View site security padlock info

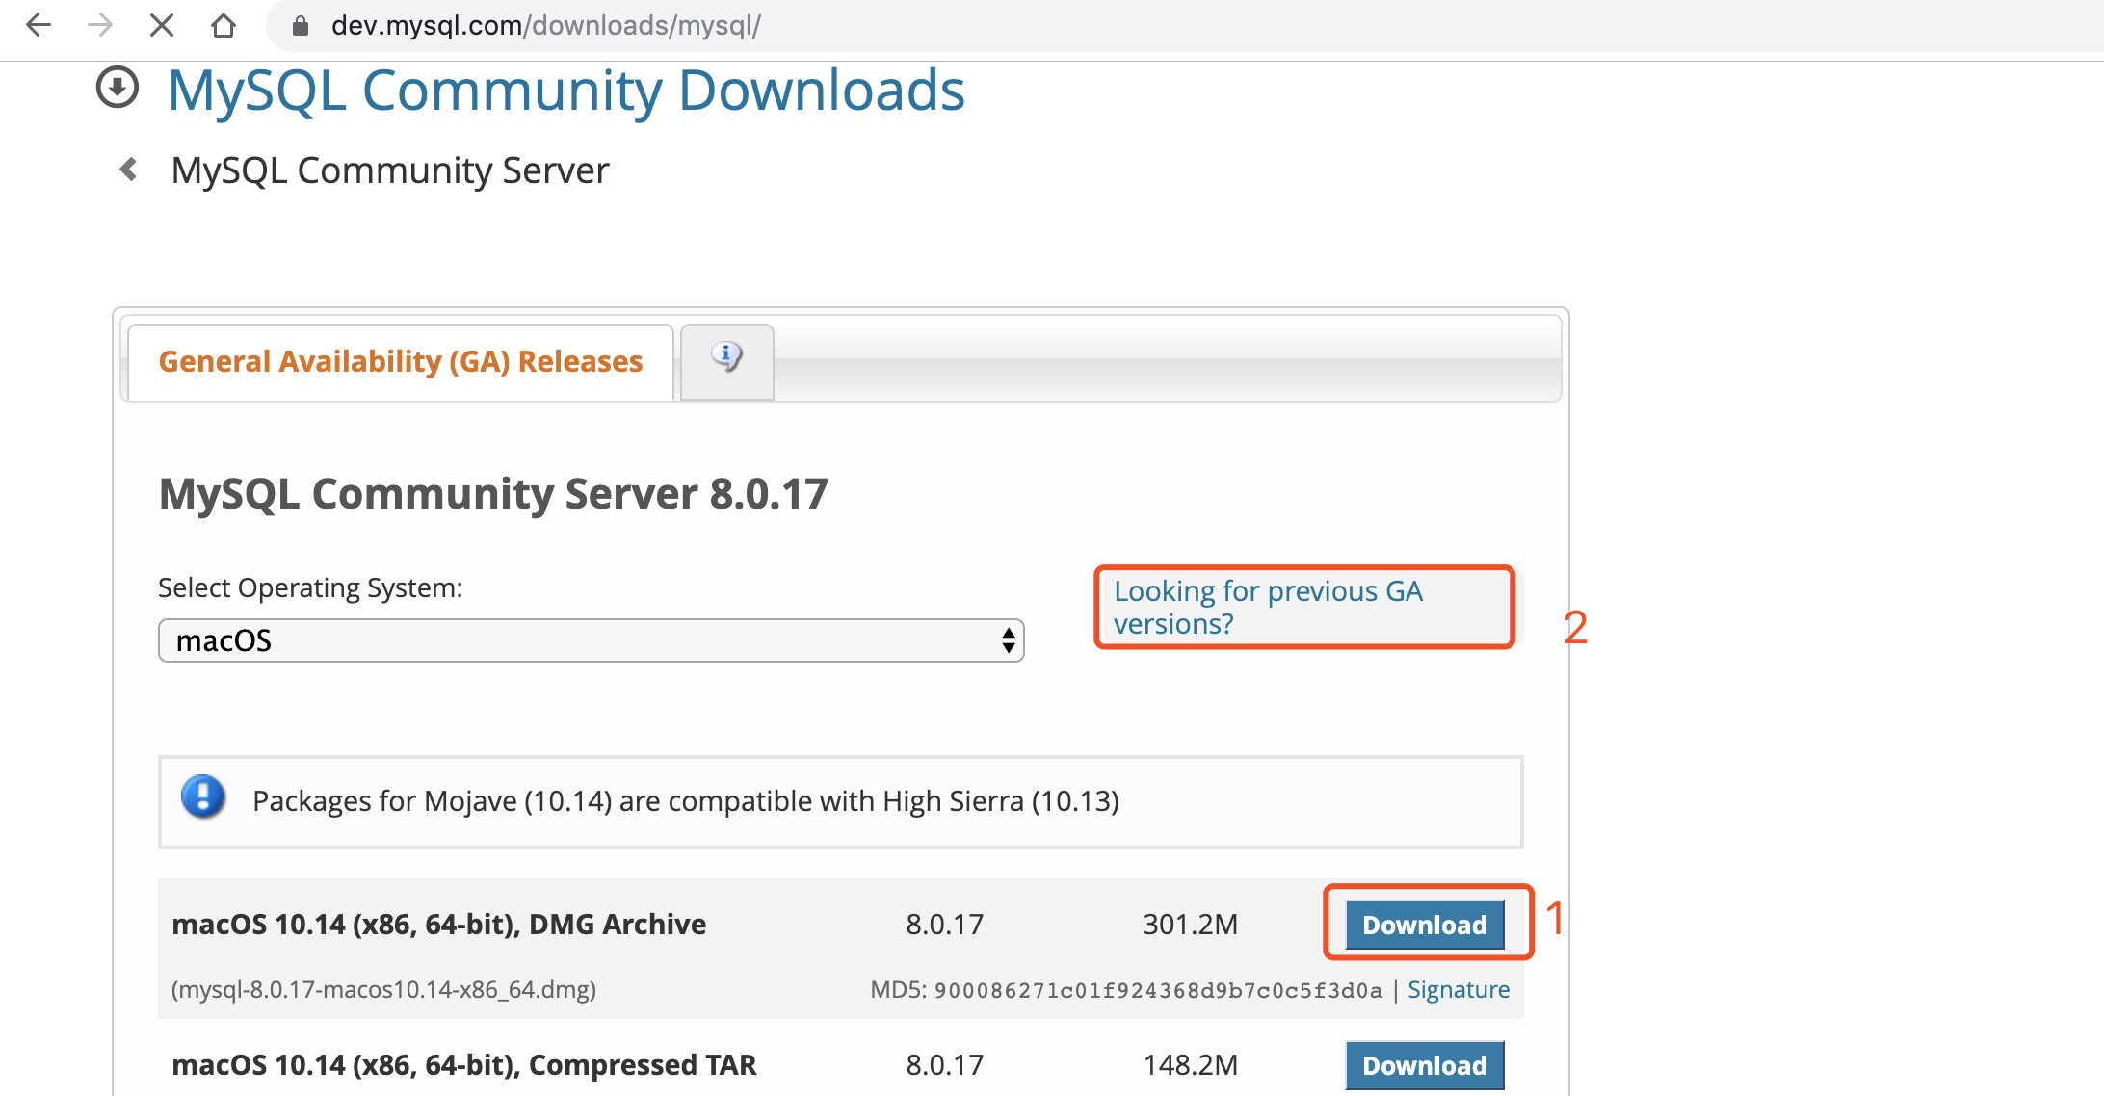point(301,26)
